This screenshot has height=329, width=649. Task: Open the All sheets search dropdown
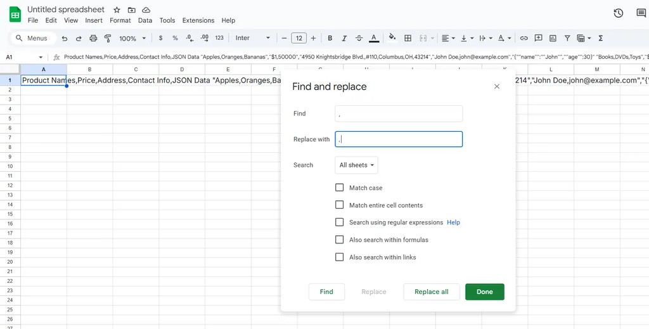click(356, 165)
